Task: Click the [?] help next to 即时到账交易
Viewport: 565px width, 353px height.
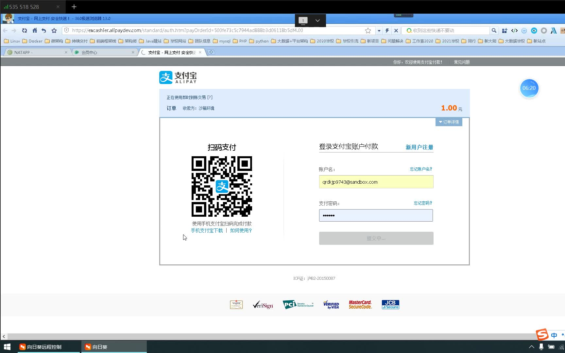Action: coord(210,97)
